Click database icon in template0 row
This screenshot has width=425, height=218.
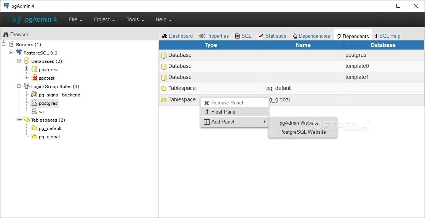click(164, 66)
